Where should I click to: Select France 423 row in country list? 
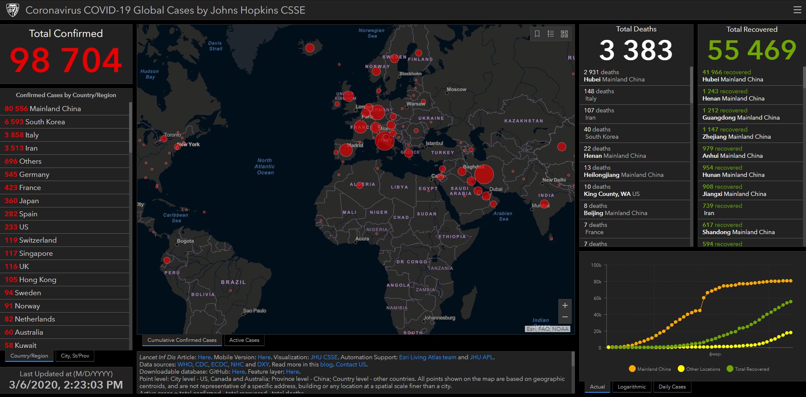pyautogui.click(x=65, y=187)
